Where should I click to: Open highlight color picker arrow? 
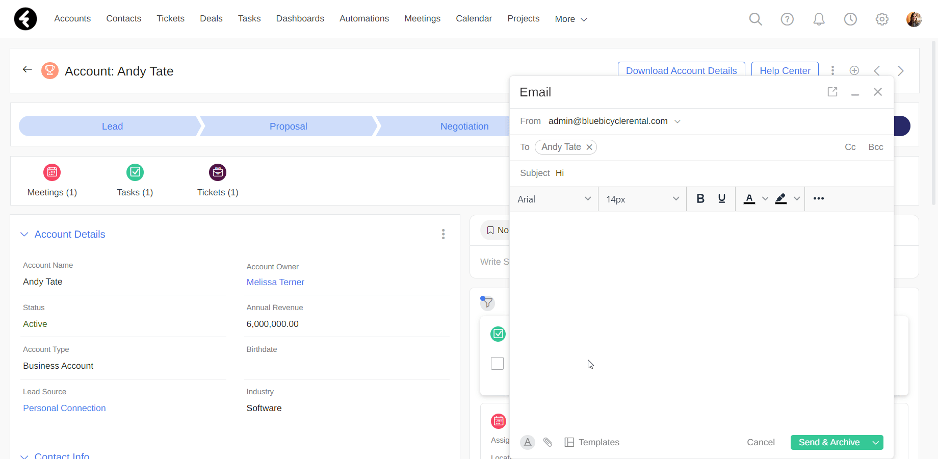(x=797, y=198)
